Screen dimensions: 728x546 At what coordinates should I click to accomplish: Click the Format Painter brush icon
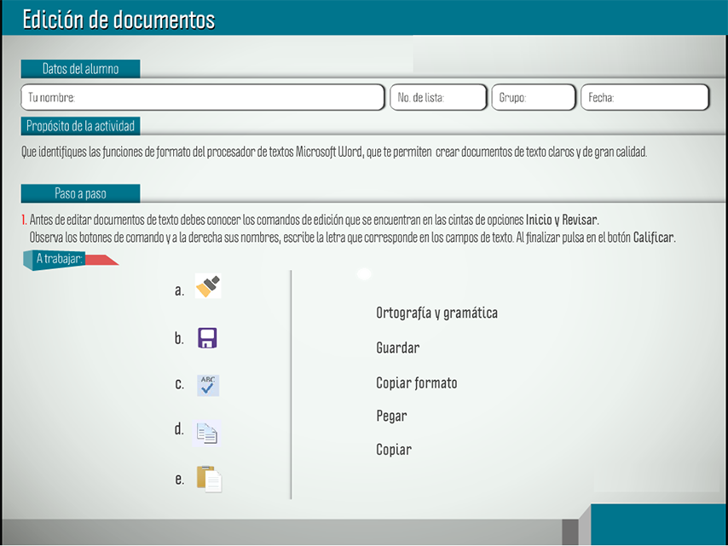click(x=208, y=287)
